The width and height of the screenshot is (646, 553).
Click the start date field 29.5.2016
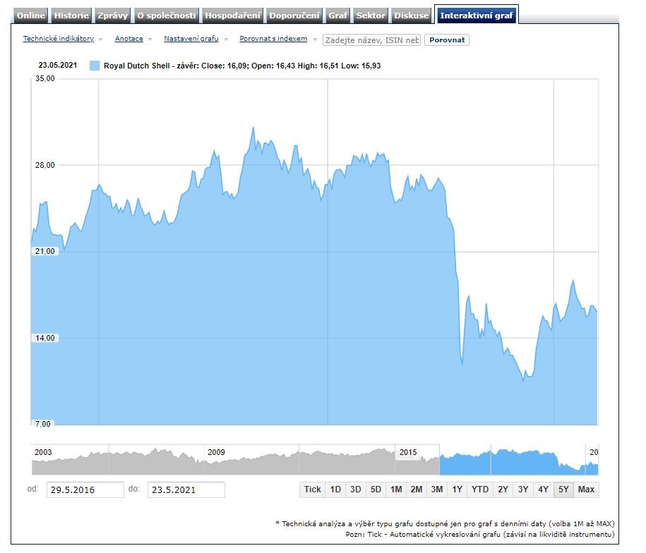(85, 490)
